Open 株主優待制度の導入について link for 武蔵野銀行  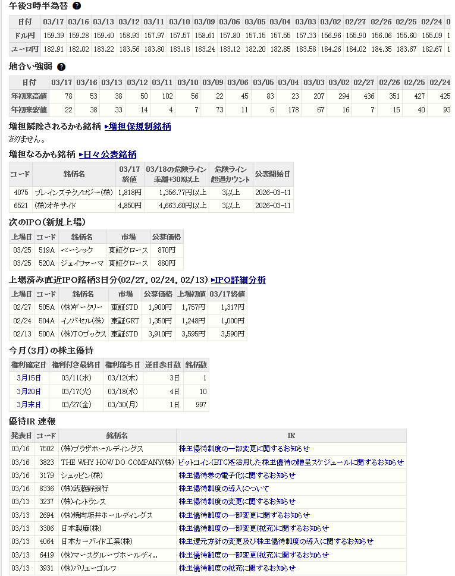click(x=224, y=489)
